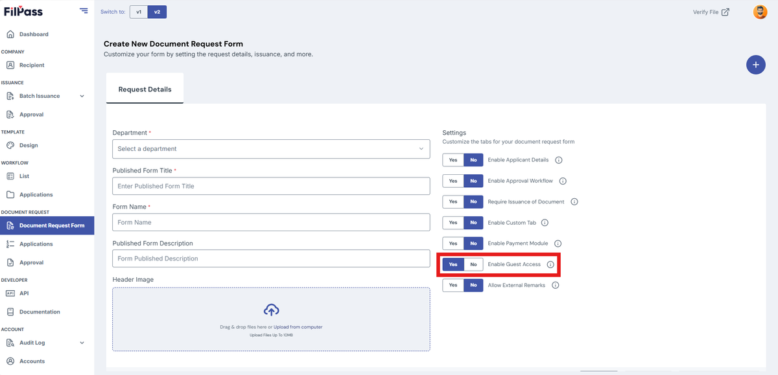Set Allow External Remarks to Yes
The image size is (778, 375).
pyautogui.click(x=453, y=285)
